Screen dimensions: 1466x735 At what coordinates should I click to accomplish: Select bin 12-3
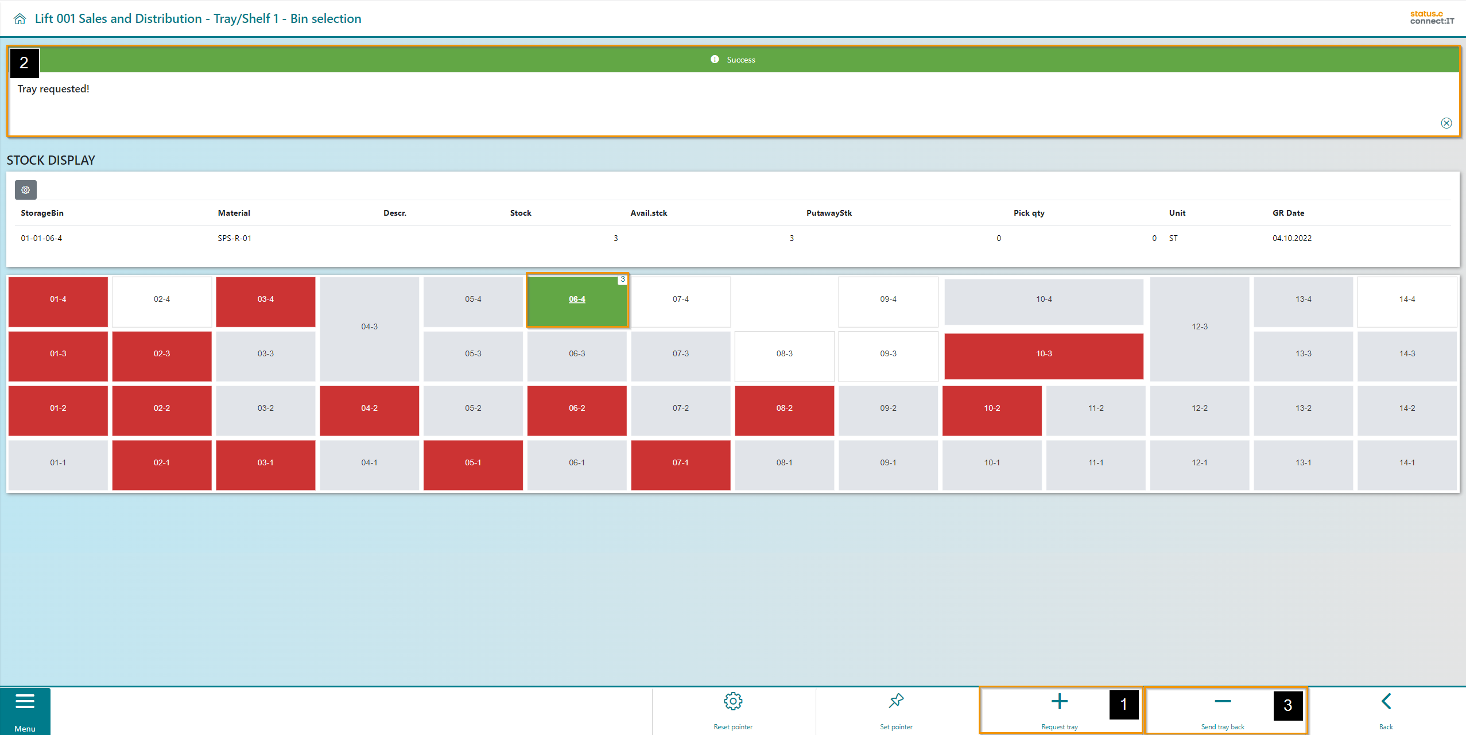pyautogui.click(x=1199, y=327)
